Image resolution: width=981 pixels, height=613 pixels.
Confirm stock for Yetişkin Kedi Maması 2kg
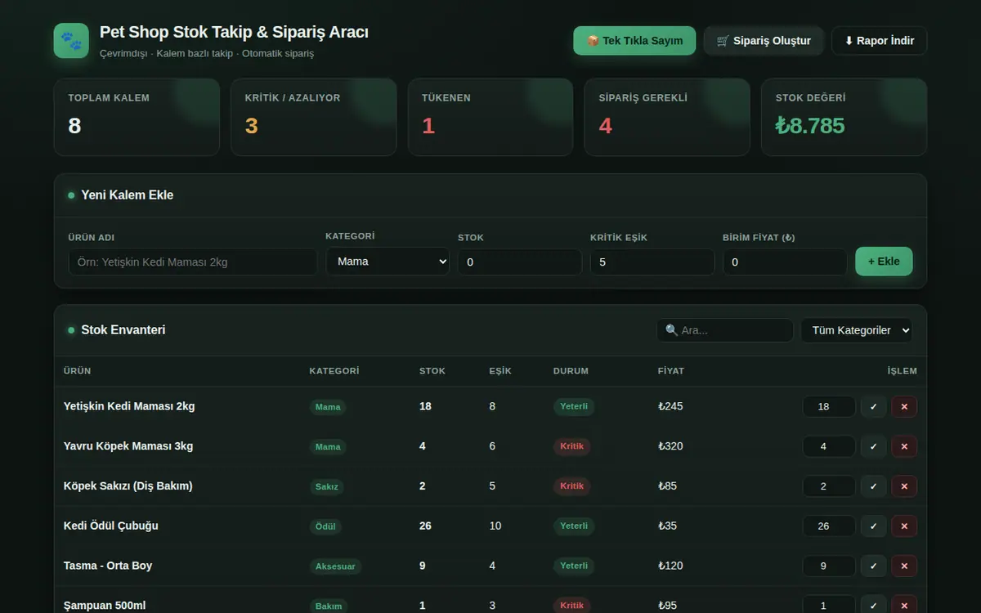click(x=873, y=406)
